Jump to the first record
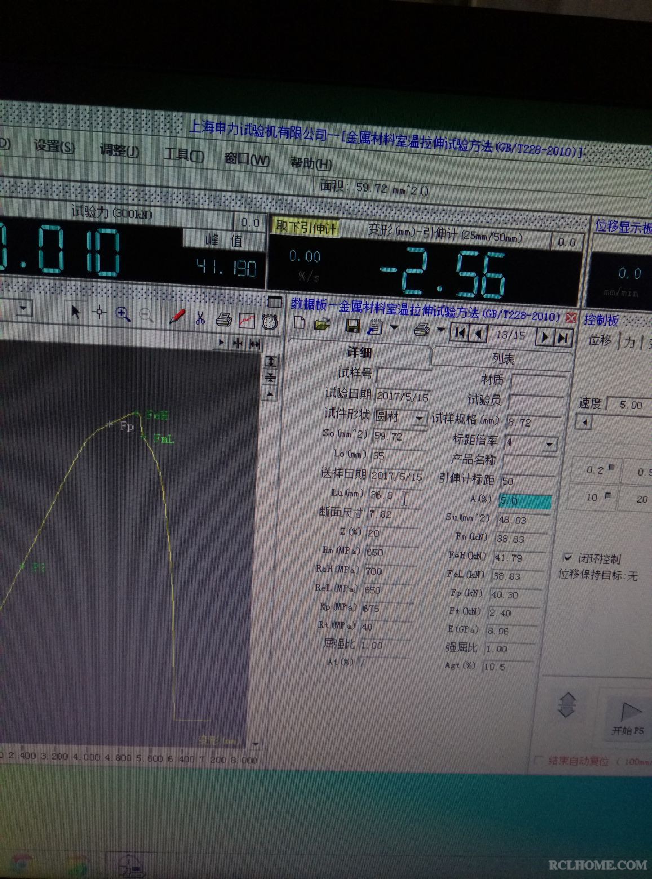The width and height of the screenshot is (652, 879). pos(459,332)
